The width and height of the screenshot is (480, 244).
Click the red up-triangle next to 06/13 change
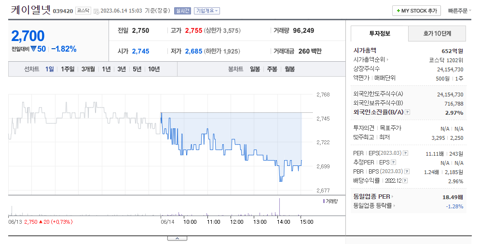point(41,222)
